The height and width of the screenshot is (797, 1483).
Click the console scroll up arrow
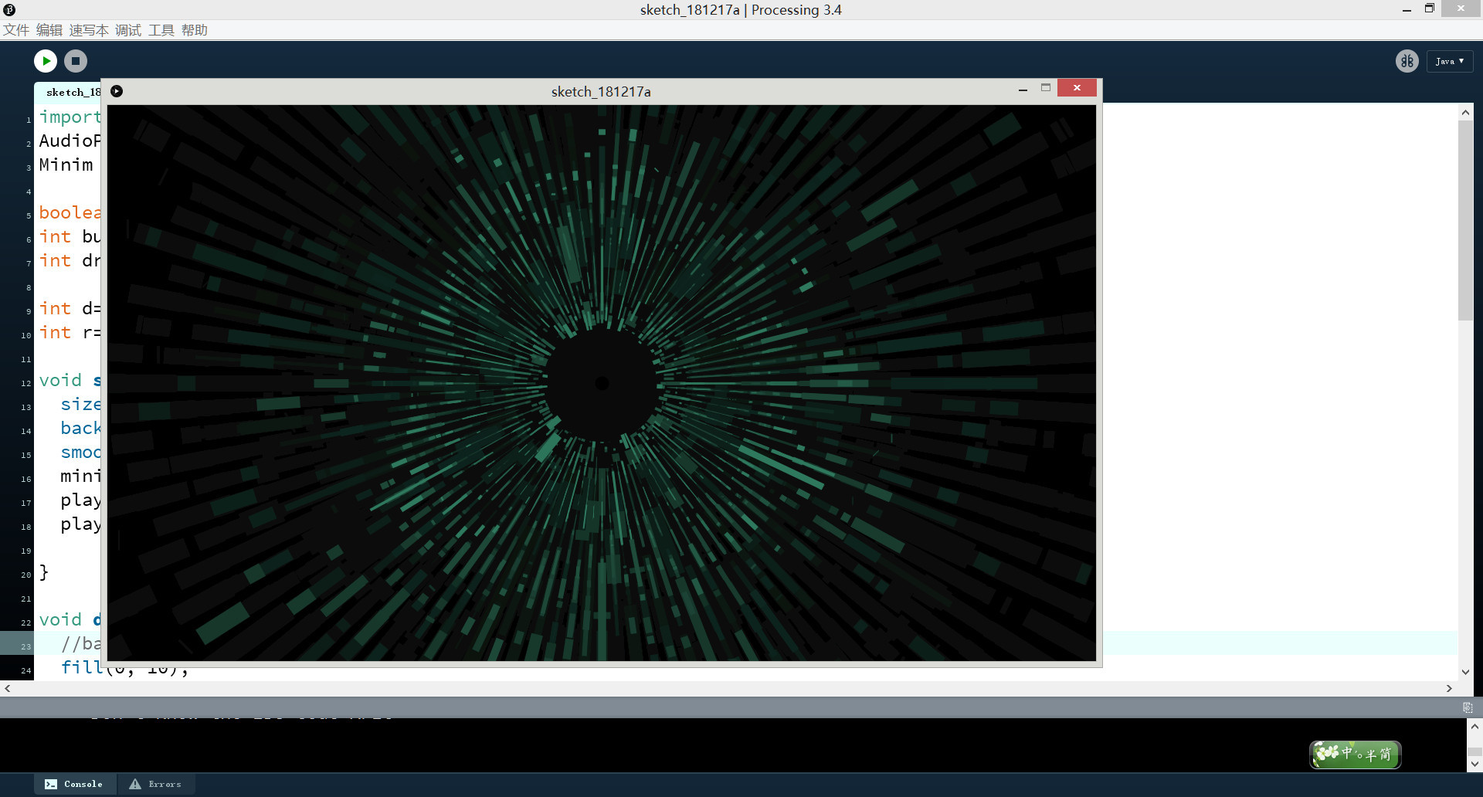[1475, 727]
